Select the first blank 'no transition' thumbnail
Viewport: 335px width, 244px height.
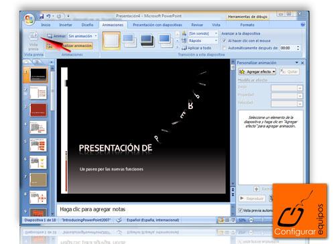[111, 41]
